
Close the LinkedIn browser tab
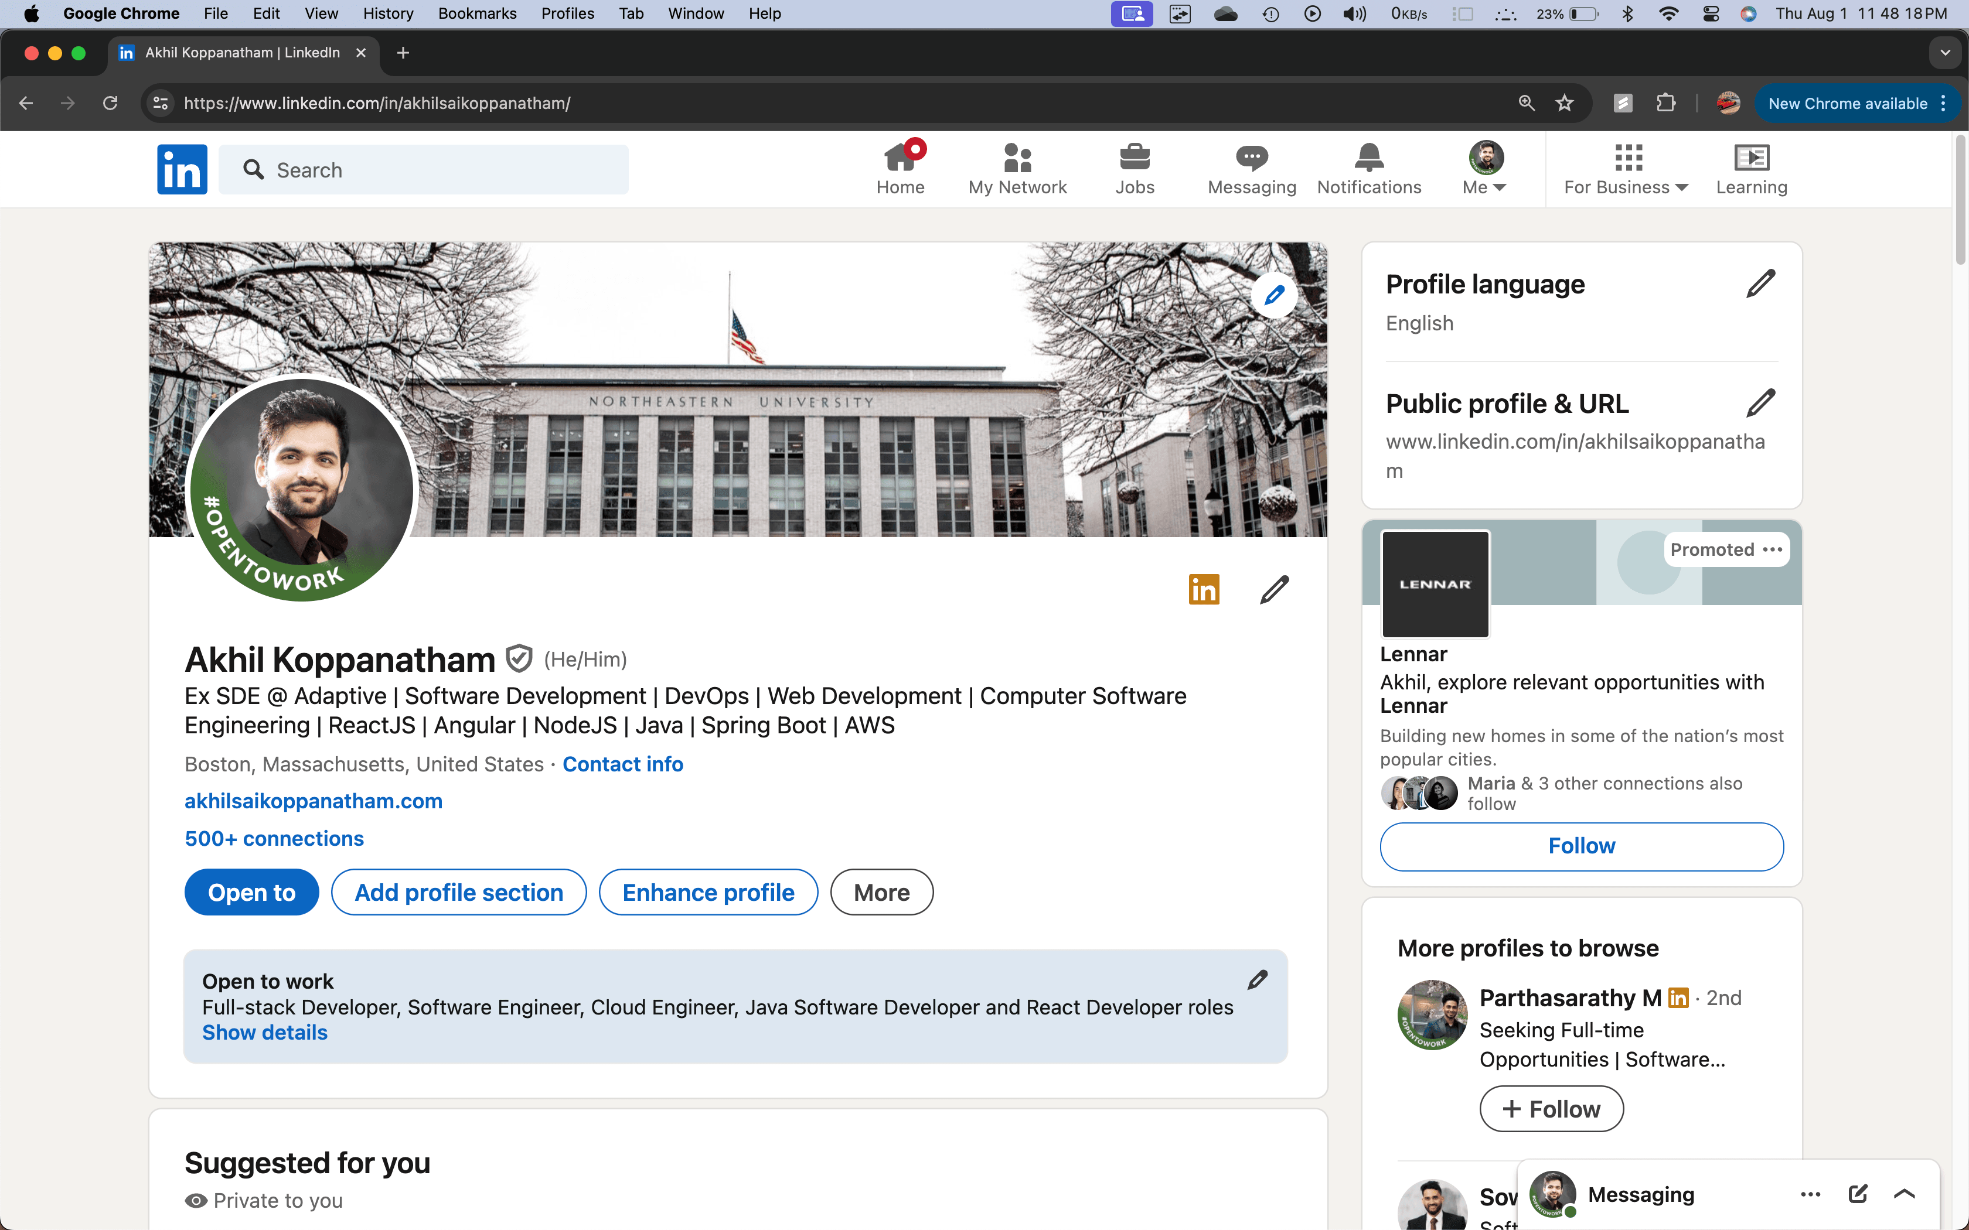(360, 53)
